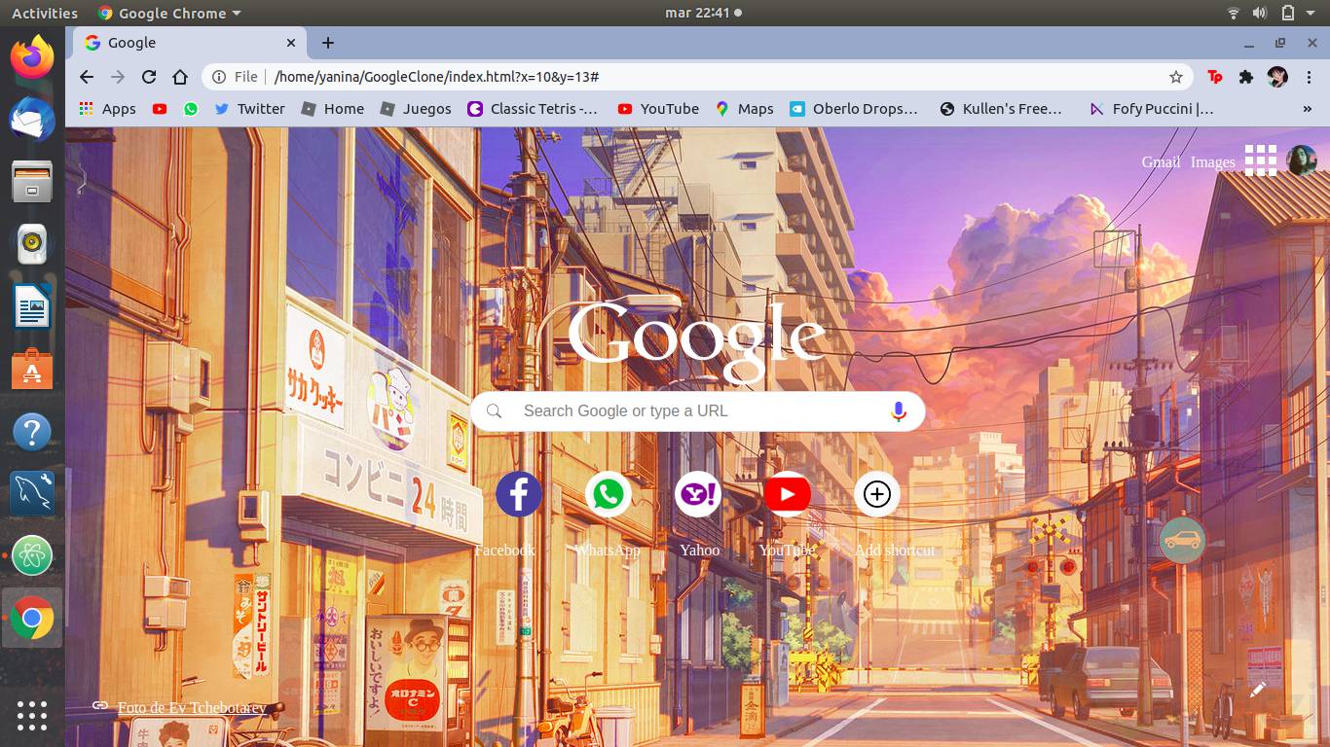The height and width of the screenshot is (747, 1330).
Task: Select the Facebook shortcut on the page
Action: point(518,494)
